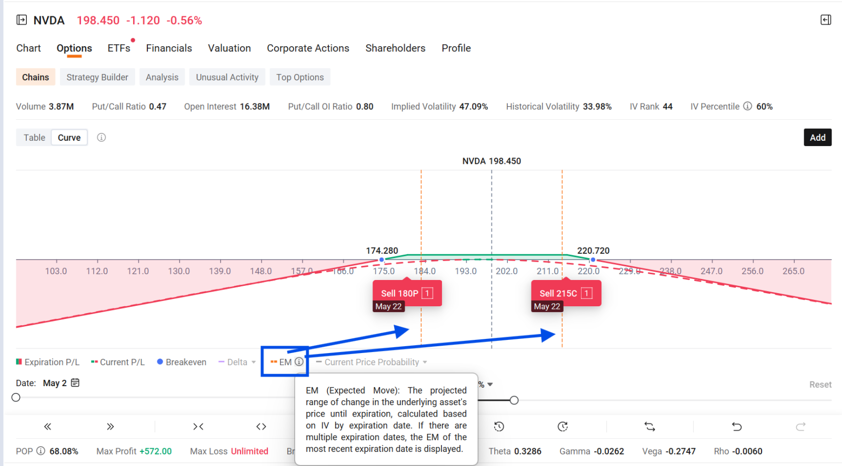
Task: Expand the Delta dropdown arrow
Action: [x=254, y=362]
